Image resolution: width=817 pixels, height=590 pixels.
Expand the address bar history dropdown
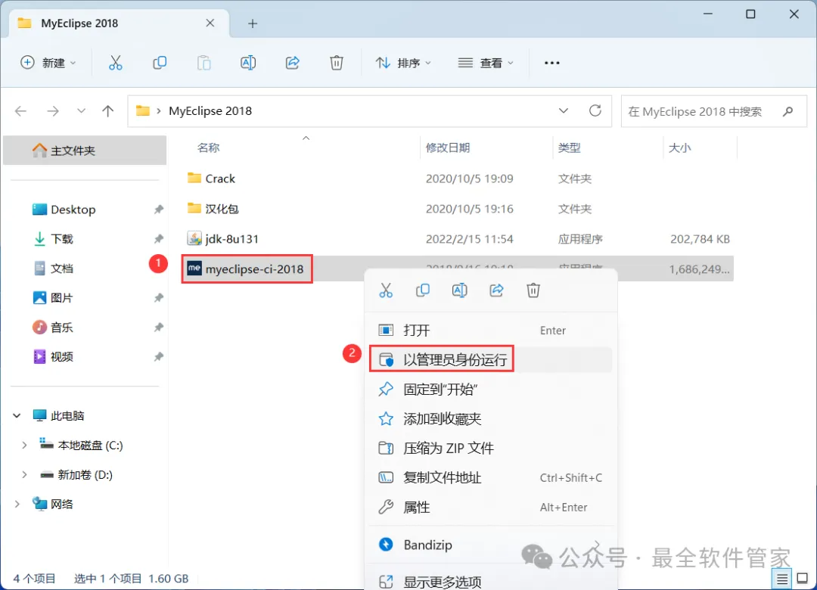pos(564,110)
